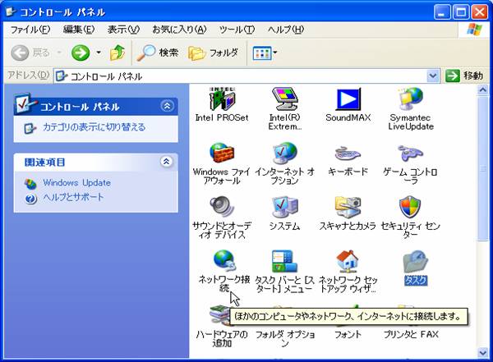
Task: Open the 編集(E) menu
Action: (x=79, y=30)
